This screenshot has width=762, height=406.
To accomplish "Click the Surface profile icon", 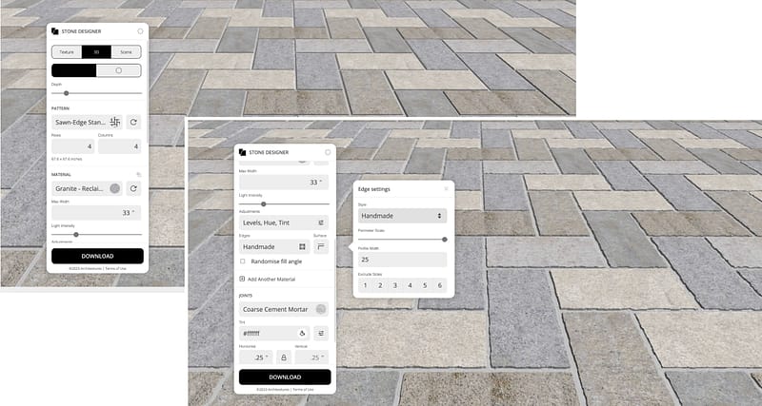I will click(321, 246).
